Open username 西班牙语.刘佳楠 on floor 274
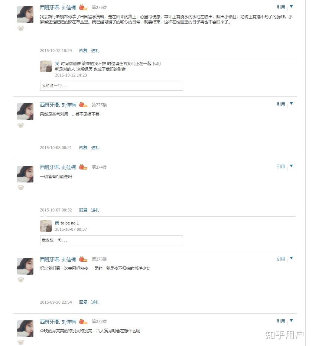312x346 pixels. (58, 167)
